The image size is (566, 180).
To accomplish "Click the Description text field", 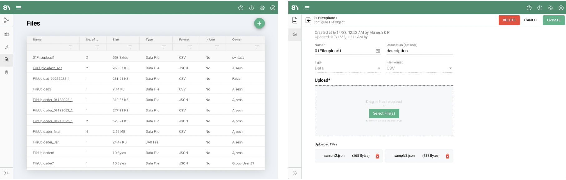I will click(419, 51).
